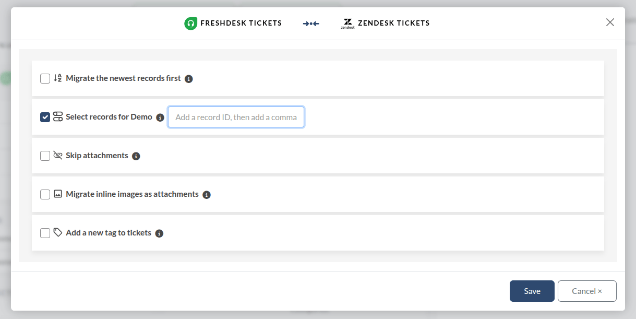Check Migrate inline images as attachments
Viewport: 636px width, 319px height.
[x=45, y=194]
